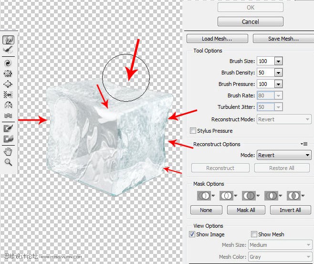Click the Add to Selection mask icon

click(x=226, y=196)
